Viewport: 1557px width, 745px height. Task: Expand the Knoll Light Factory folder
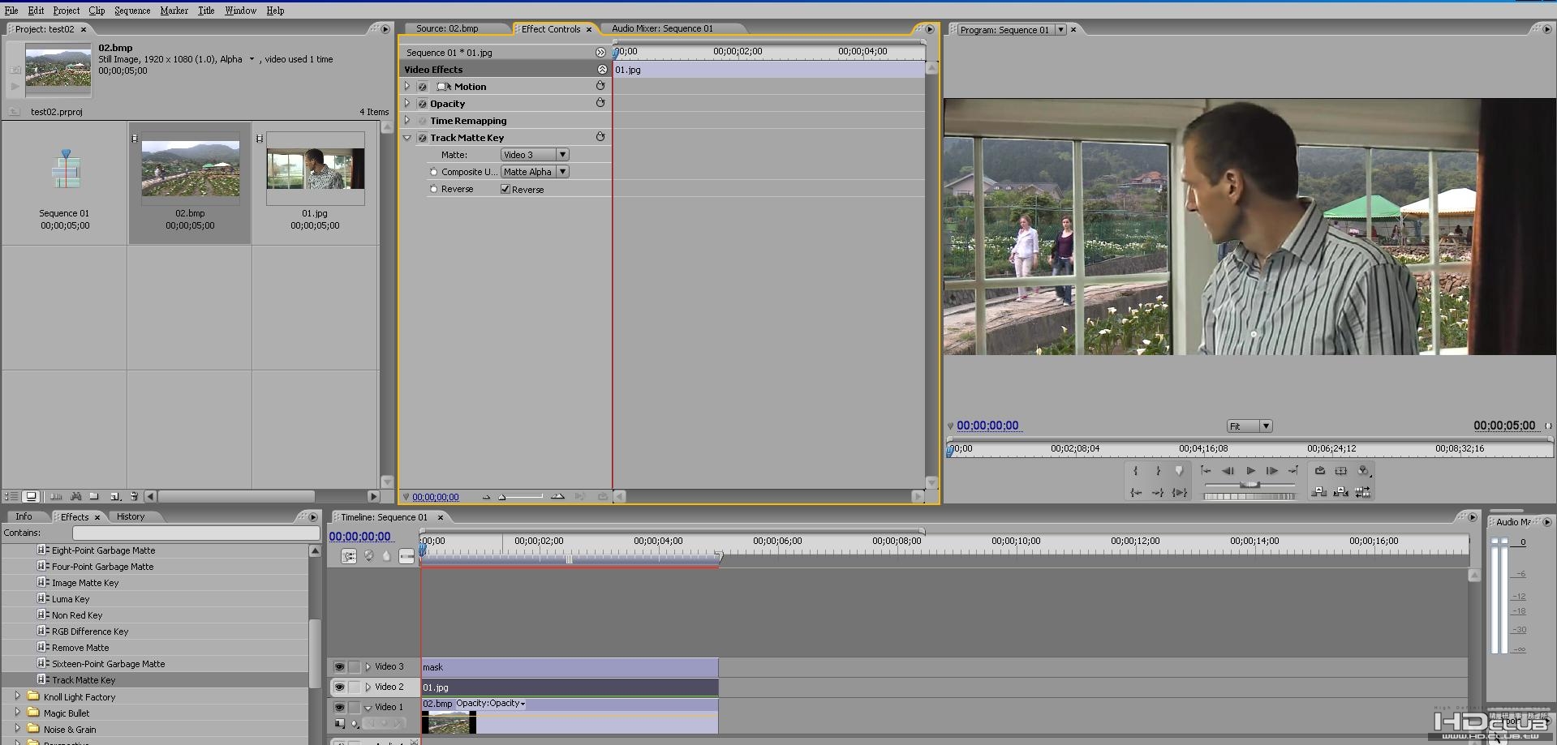coord(17,696)
